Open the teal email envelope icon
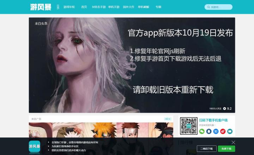Image resolution: width=254 pixels, height=155 pixels. [x=230, y=131]
